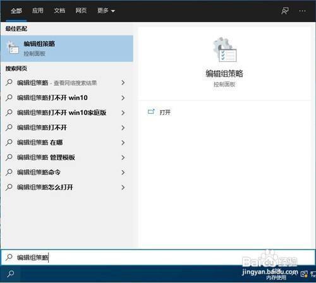This screenshot has width=316, height=283.
Task: Select suggestion 编辑组策略怎么打开
Action: [67, 188]
